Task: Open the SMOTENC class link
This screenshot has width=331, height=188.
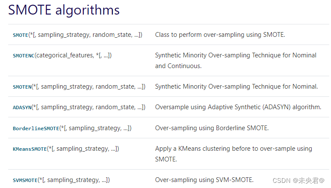Action: (24, 56)
